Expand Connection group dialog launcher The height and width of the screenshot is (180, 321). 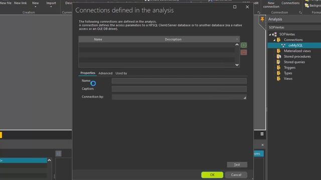point(300,12)
